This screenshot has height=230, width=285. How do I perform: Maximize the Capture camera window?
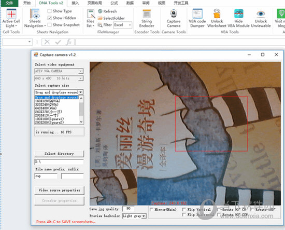click(263, 55)
